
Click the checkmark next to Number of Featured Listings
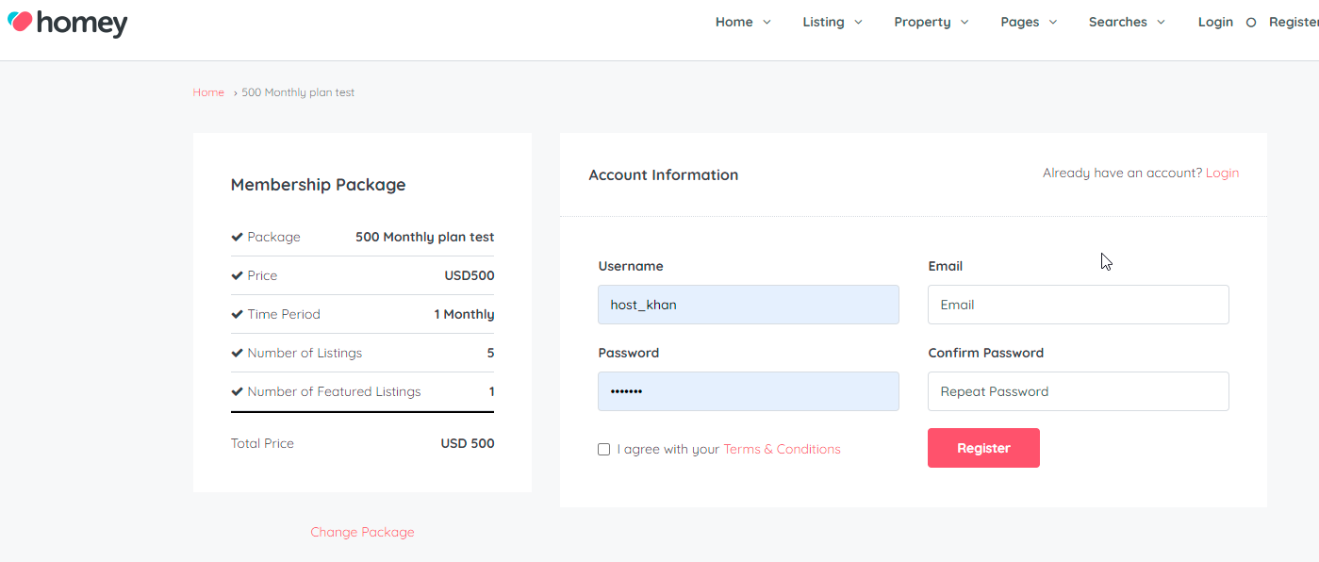click(238, 391)
